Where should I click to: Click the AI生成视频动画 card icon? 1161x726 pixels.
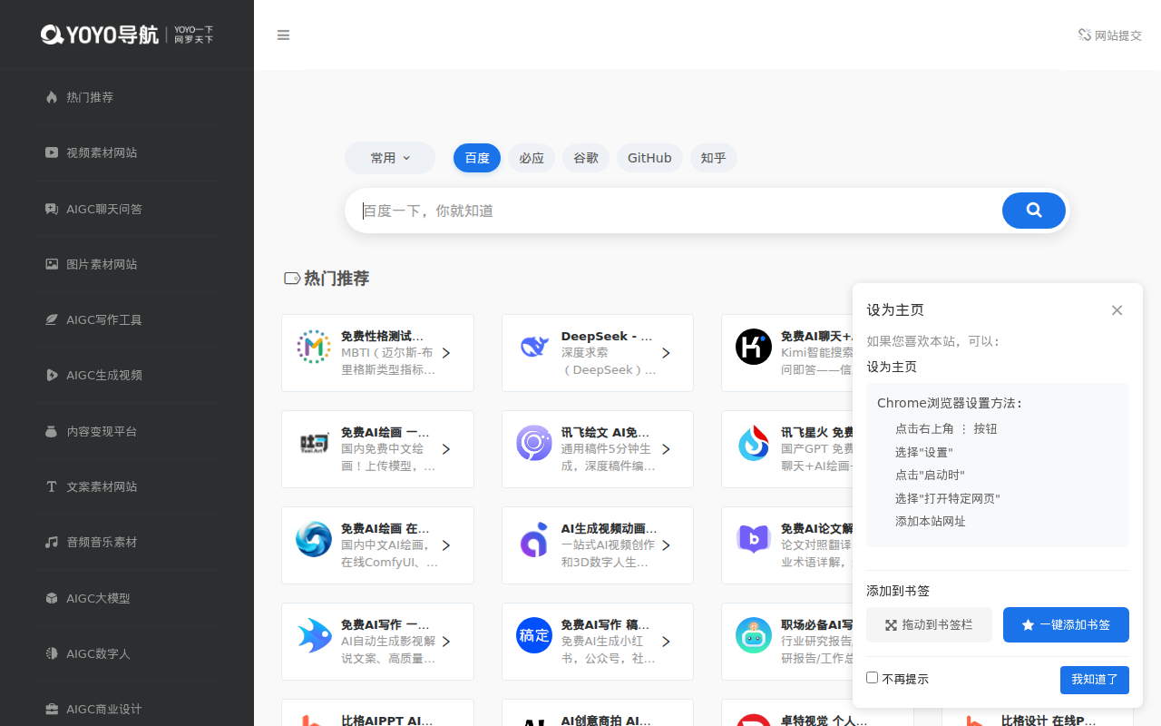pos(534,539)
